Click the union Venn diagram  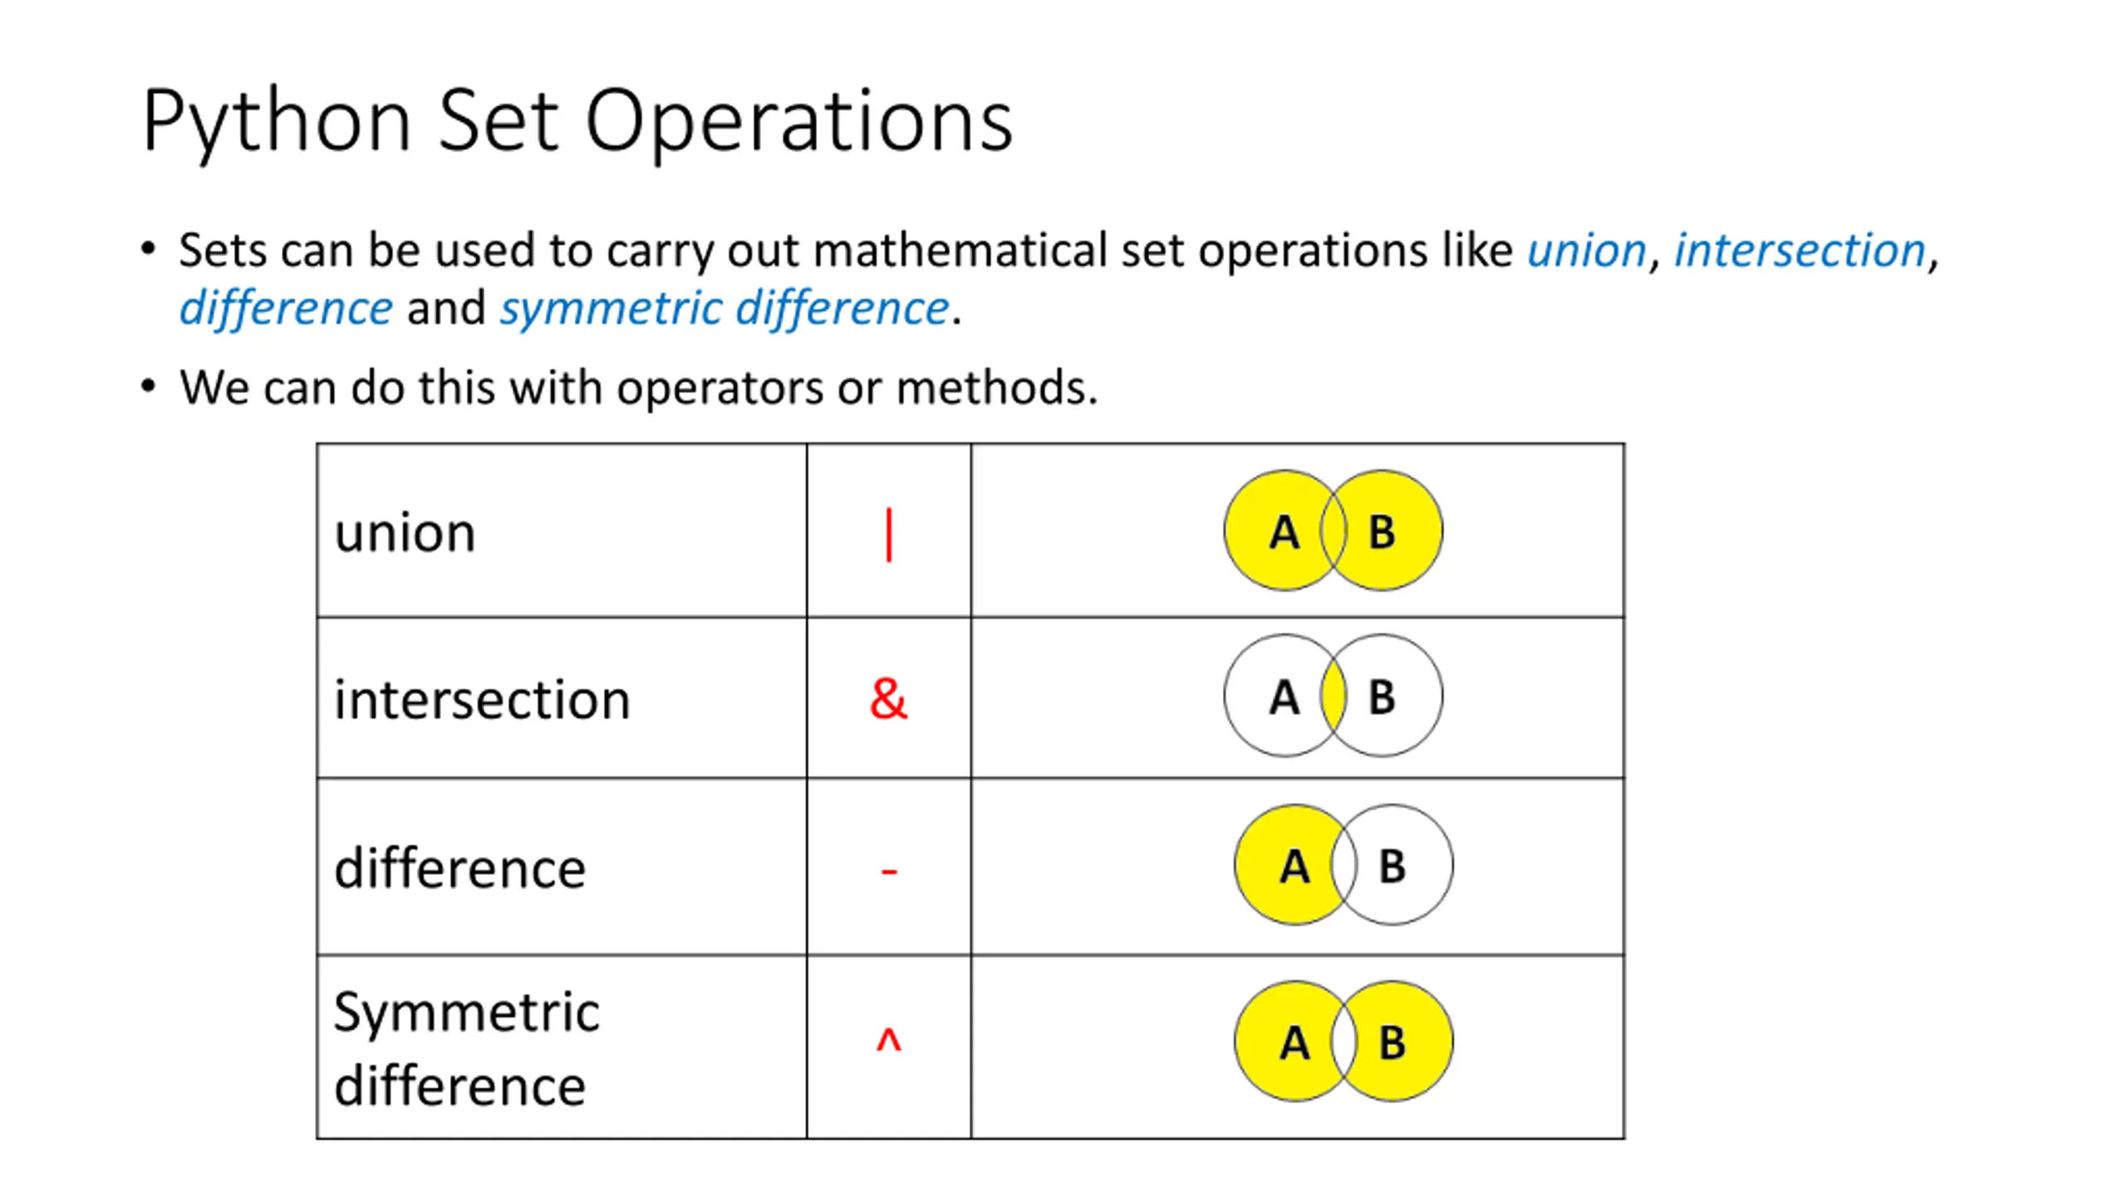[1333, 531]
